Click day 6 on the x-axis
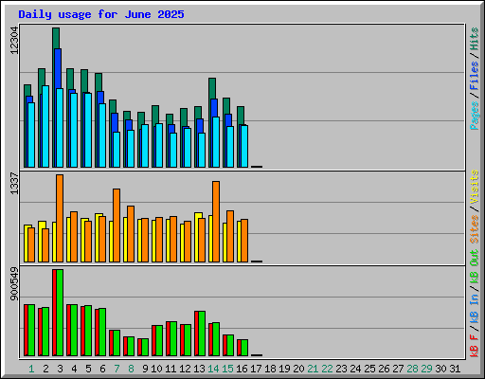This screenshot has width=485, height=379. [x=102, y=369]
